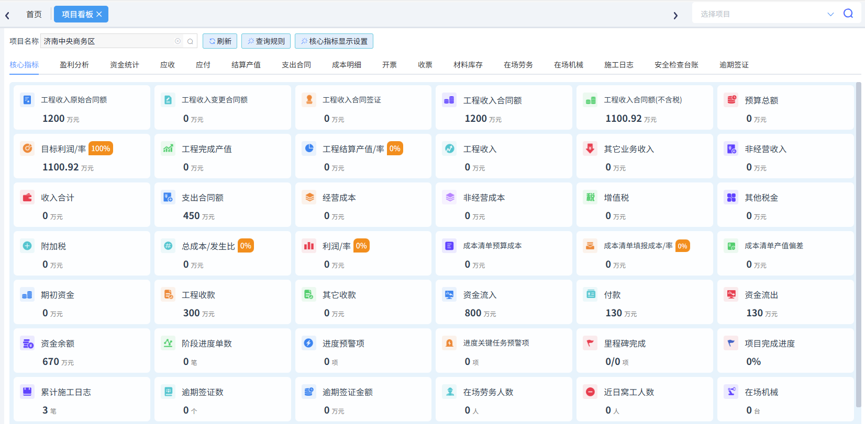The height and width of the screenshot is (424, 865).
Task: Click the 增值税 icon
Action: pos(590,197)
